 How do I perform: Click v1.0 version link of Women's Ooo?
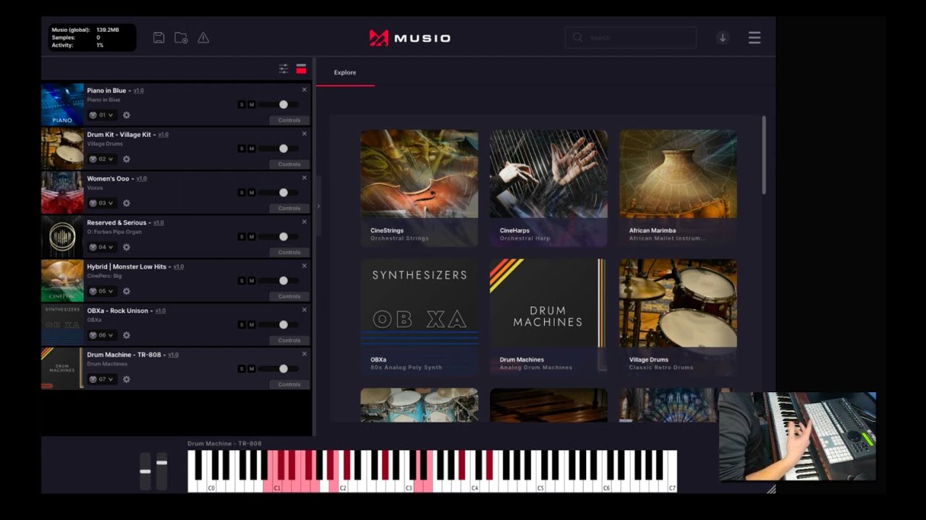142,179
